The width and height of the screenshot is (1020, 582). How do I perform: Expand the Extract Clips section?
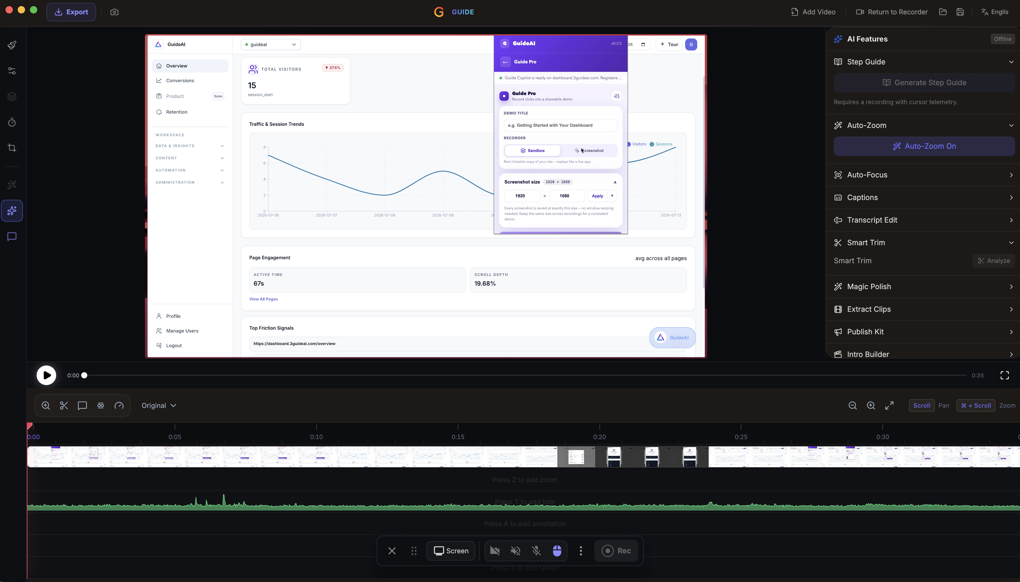coord(924,309)
